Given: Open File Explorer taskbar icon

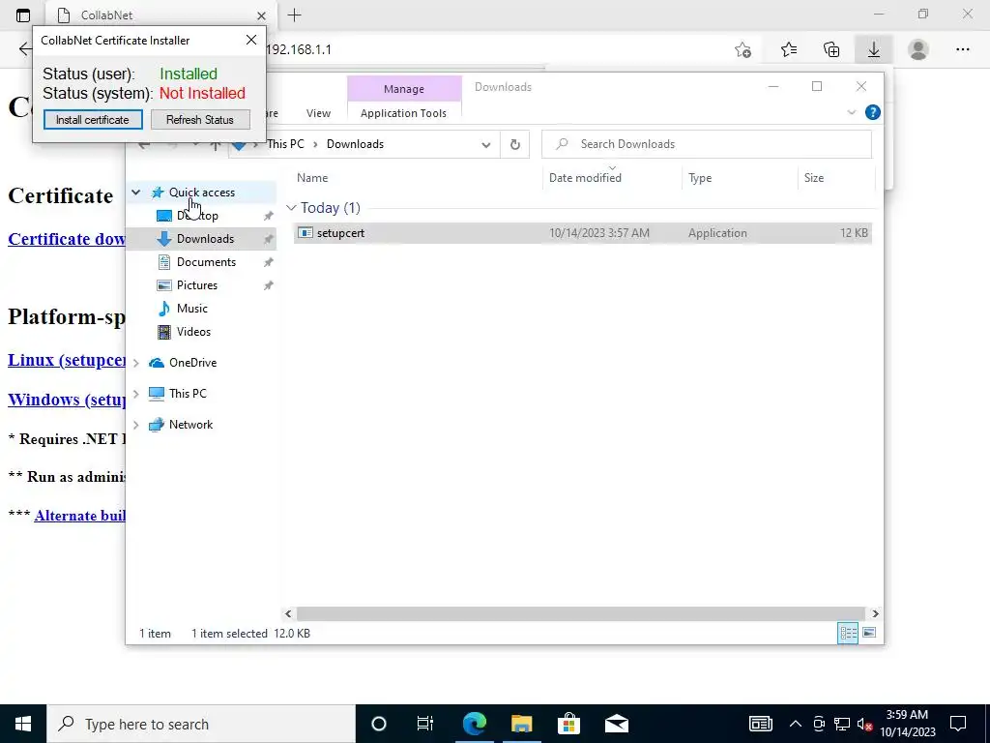Looking at the screenshot, I should 521,724.
